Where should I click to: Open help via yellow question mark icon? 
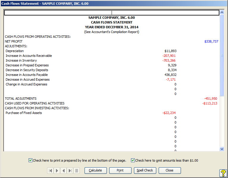(x=223, y=173)
